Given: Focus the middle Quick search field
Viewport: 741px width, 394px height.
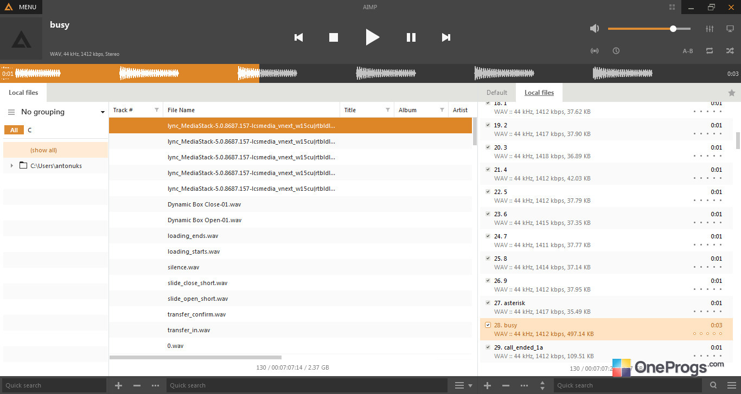Looking at the screenshot, I should [306, 385].
